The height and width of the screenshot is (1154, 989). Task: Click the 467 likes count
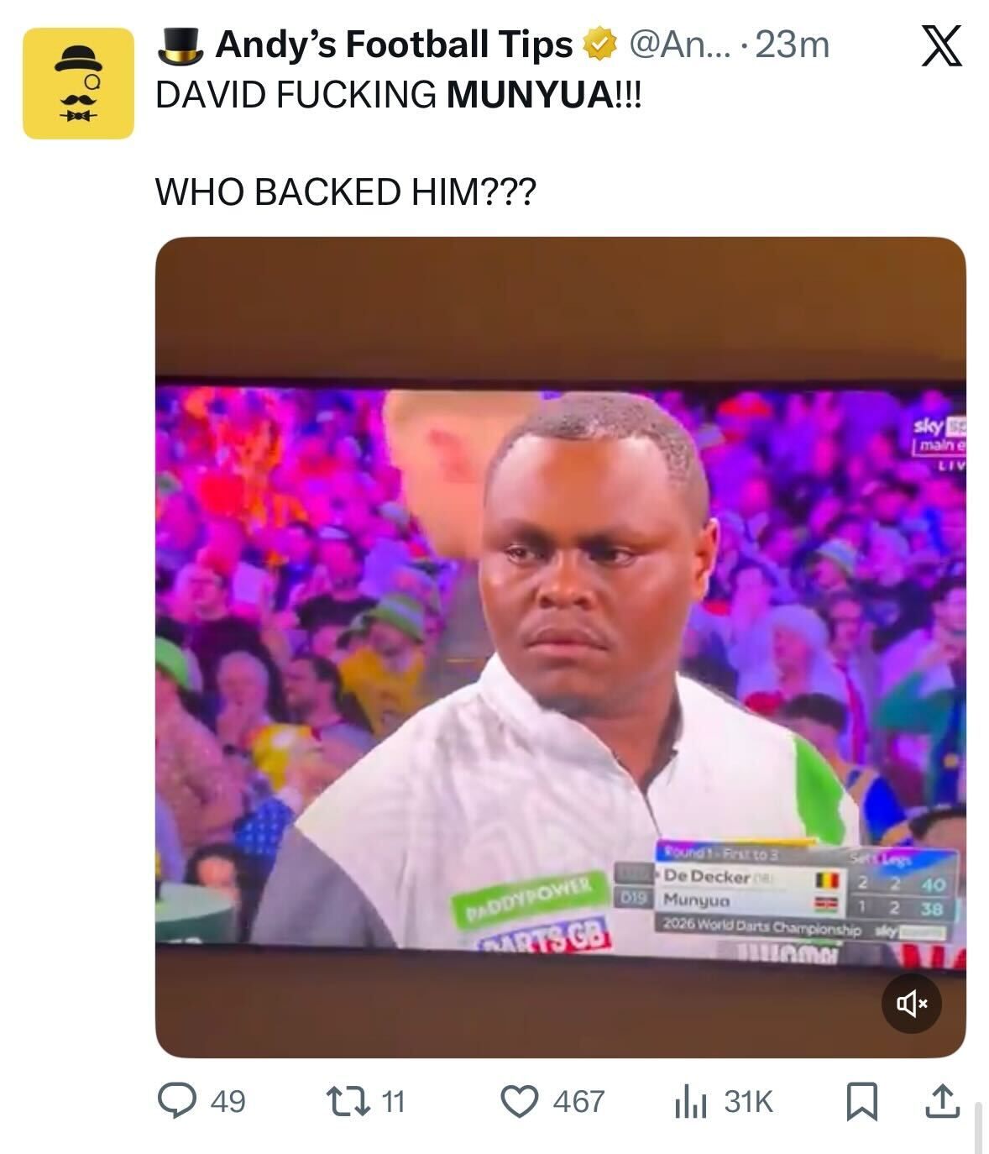point(578,1101)
